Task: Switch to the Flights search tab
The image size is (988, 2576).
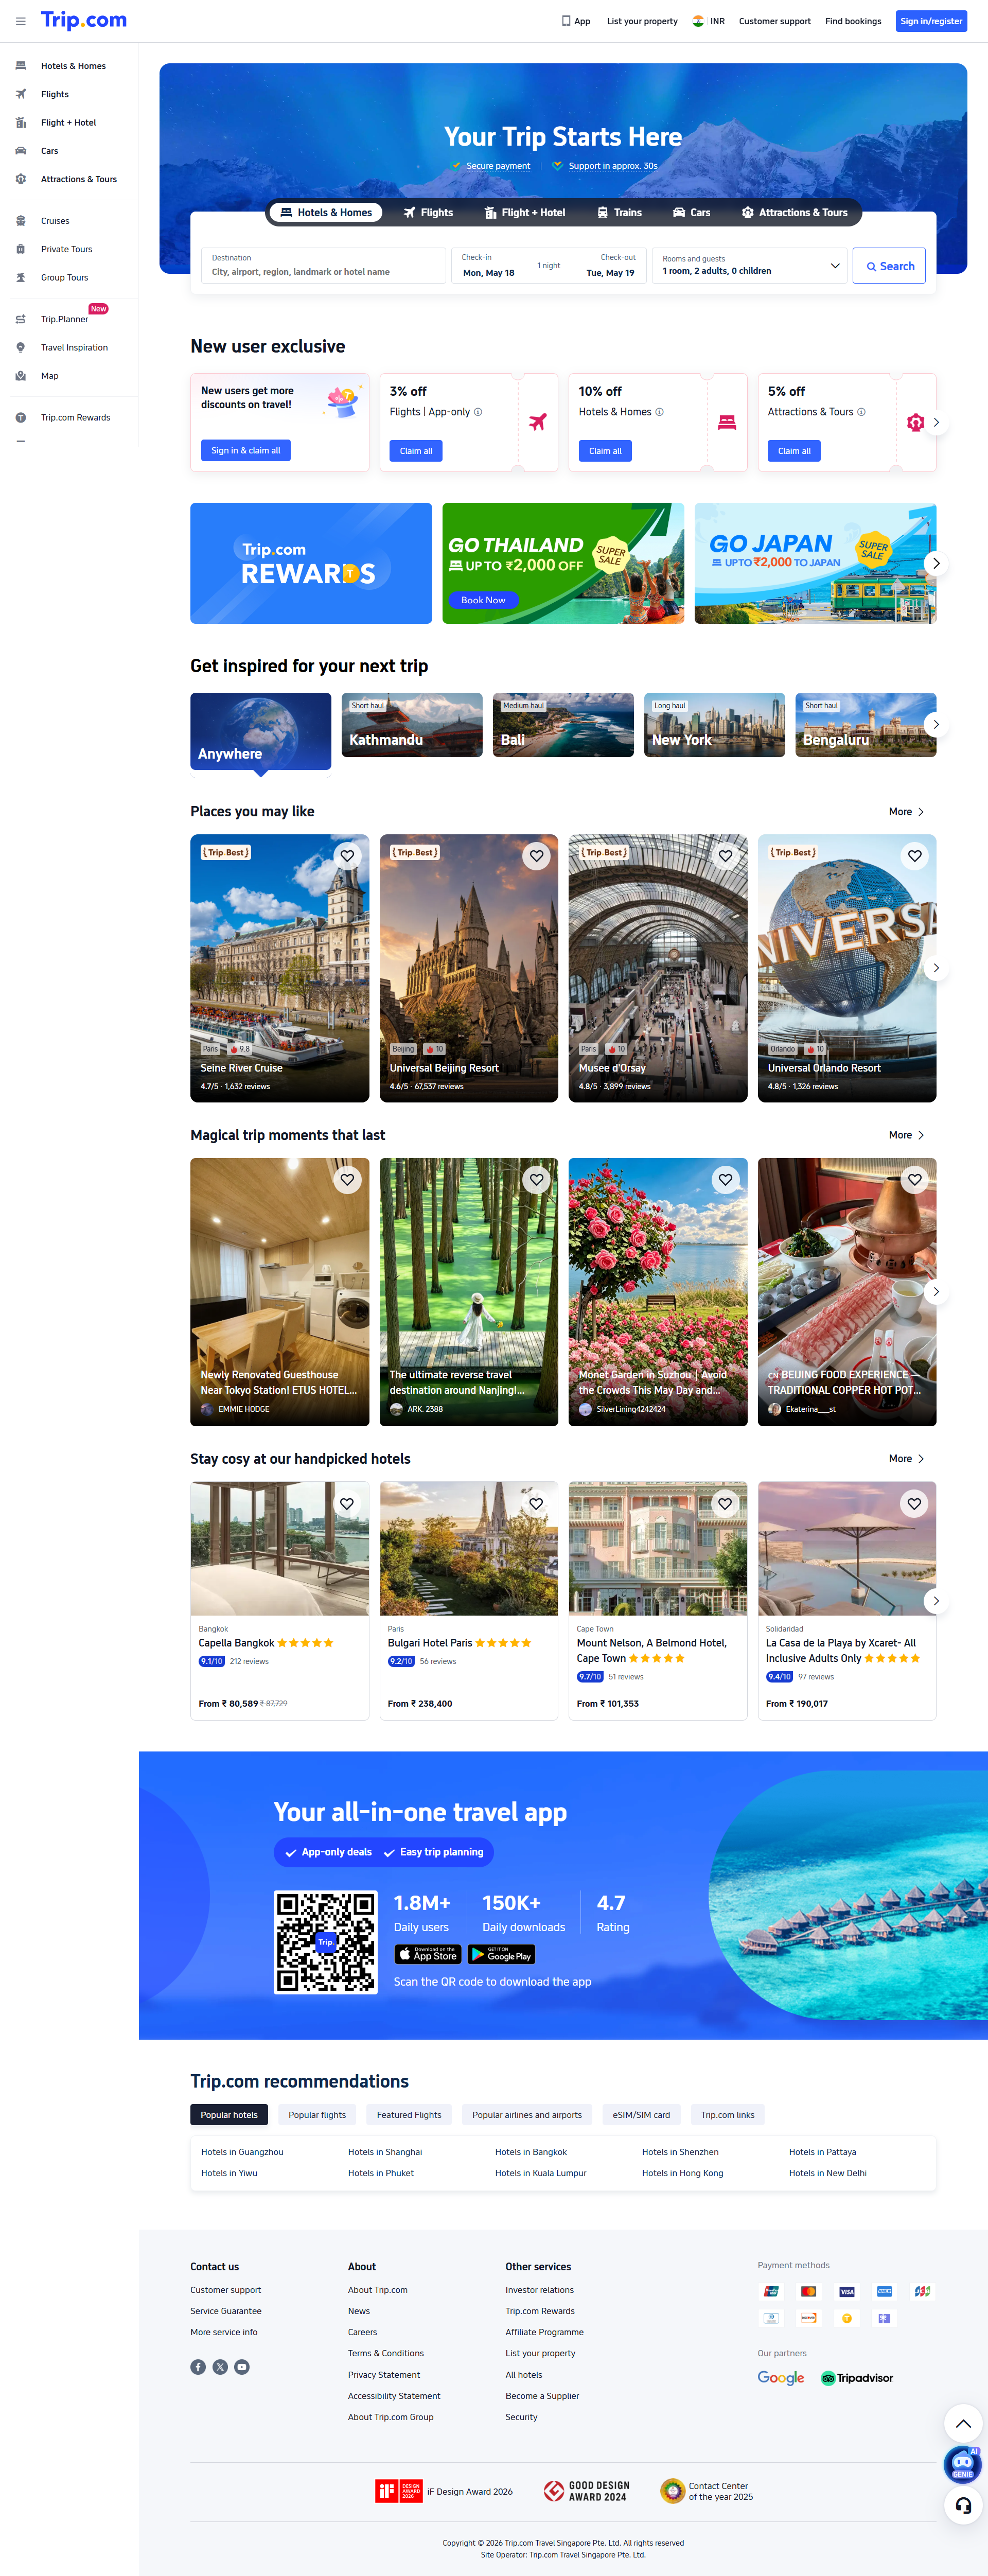Action: pyautogui.click(x=428, y=213)
